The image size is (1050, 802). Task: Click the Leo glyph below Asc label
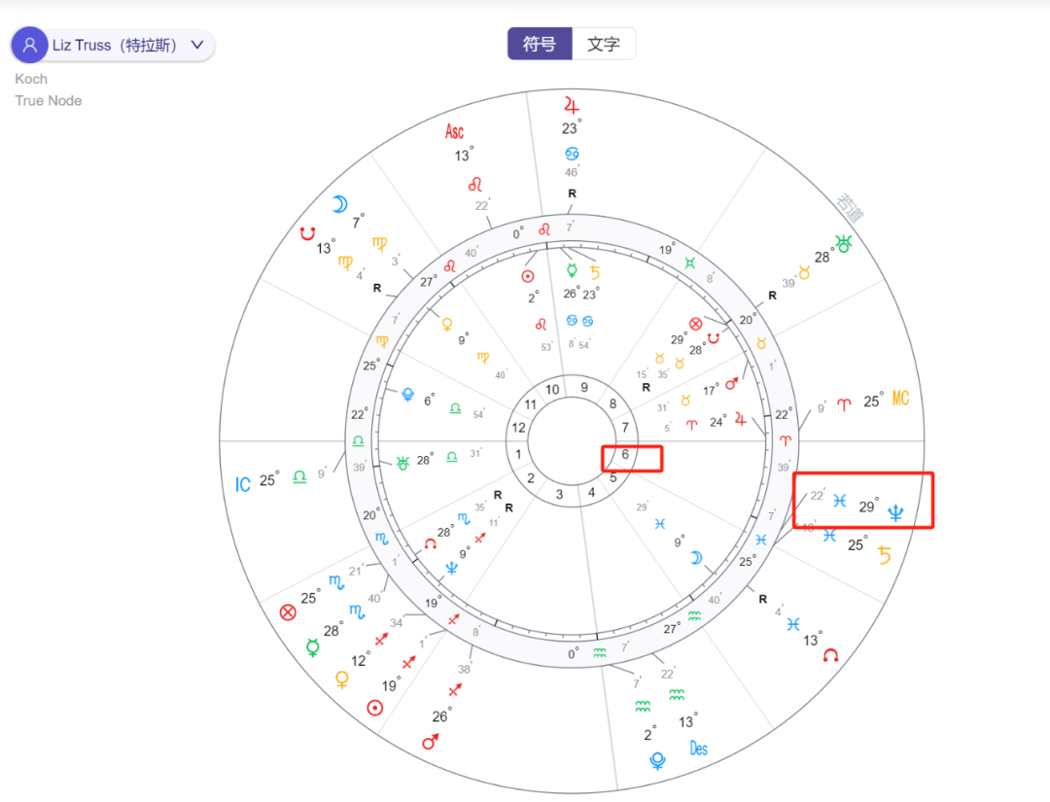(474, 184)
